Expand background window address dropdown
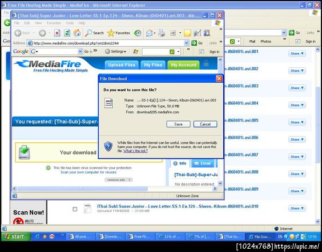Image resolution: width=322 pixels, height=252 pixels. (284, 32)
